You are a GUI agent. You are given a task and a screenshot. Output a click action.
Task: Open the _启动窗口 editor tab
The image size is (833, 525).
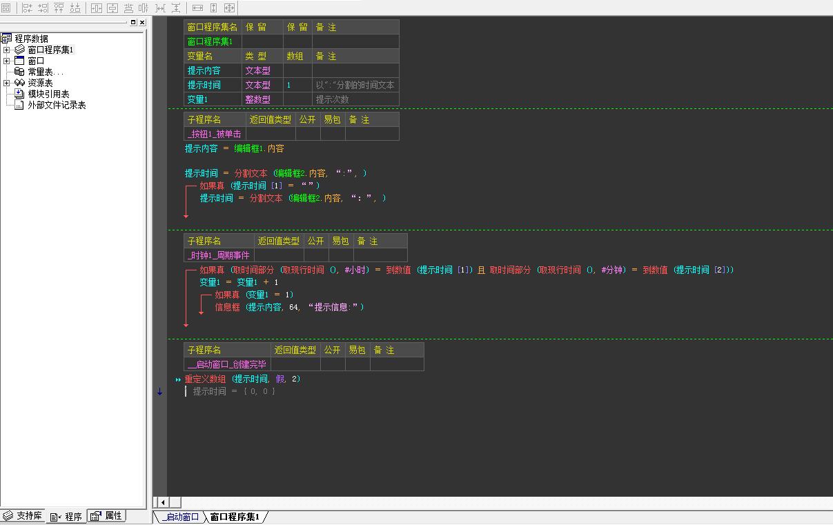180,517
